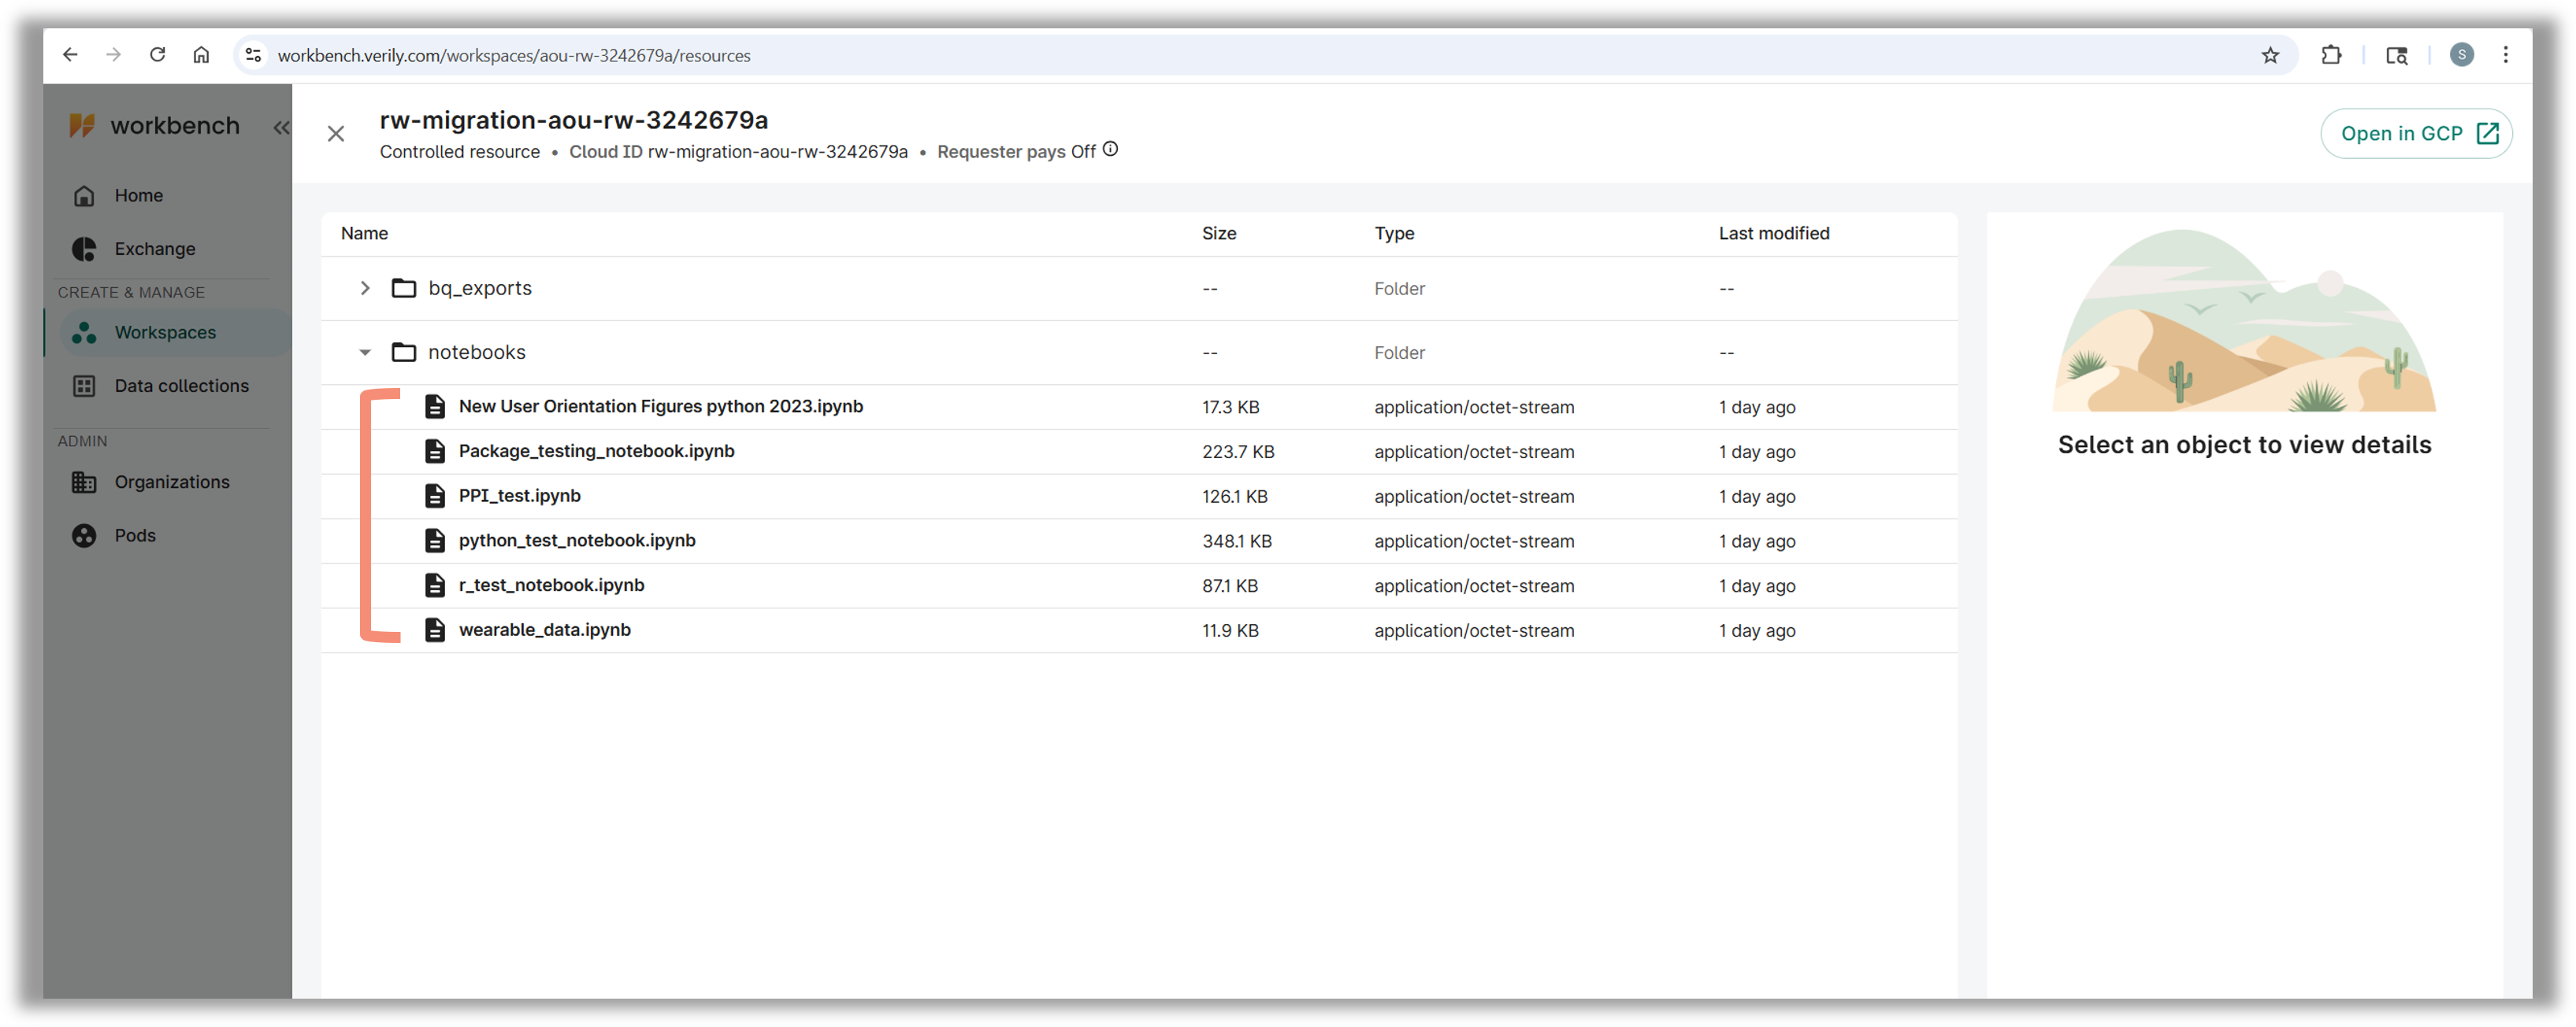The width and height of the screenshot is (2576, 1027).
Task: Close the resource browser with X
Action: pyautogui.click(x=336, y=134)
